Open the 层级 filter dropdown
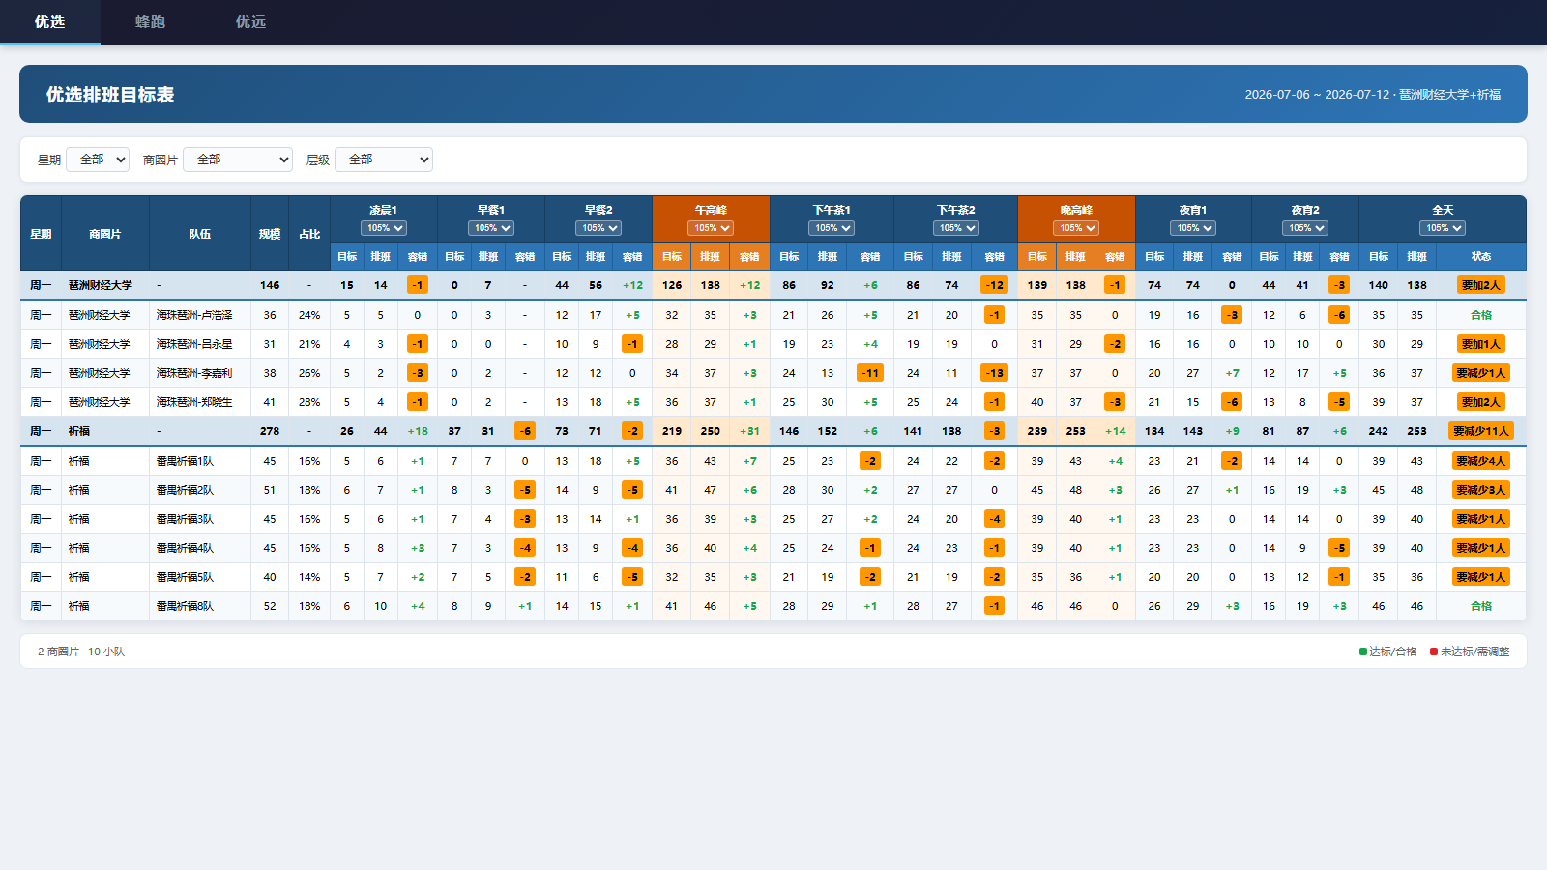Image resolution: width=1547 pixels, height=870 pixels. [x=384, y=159]
